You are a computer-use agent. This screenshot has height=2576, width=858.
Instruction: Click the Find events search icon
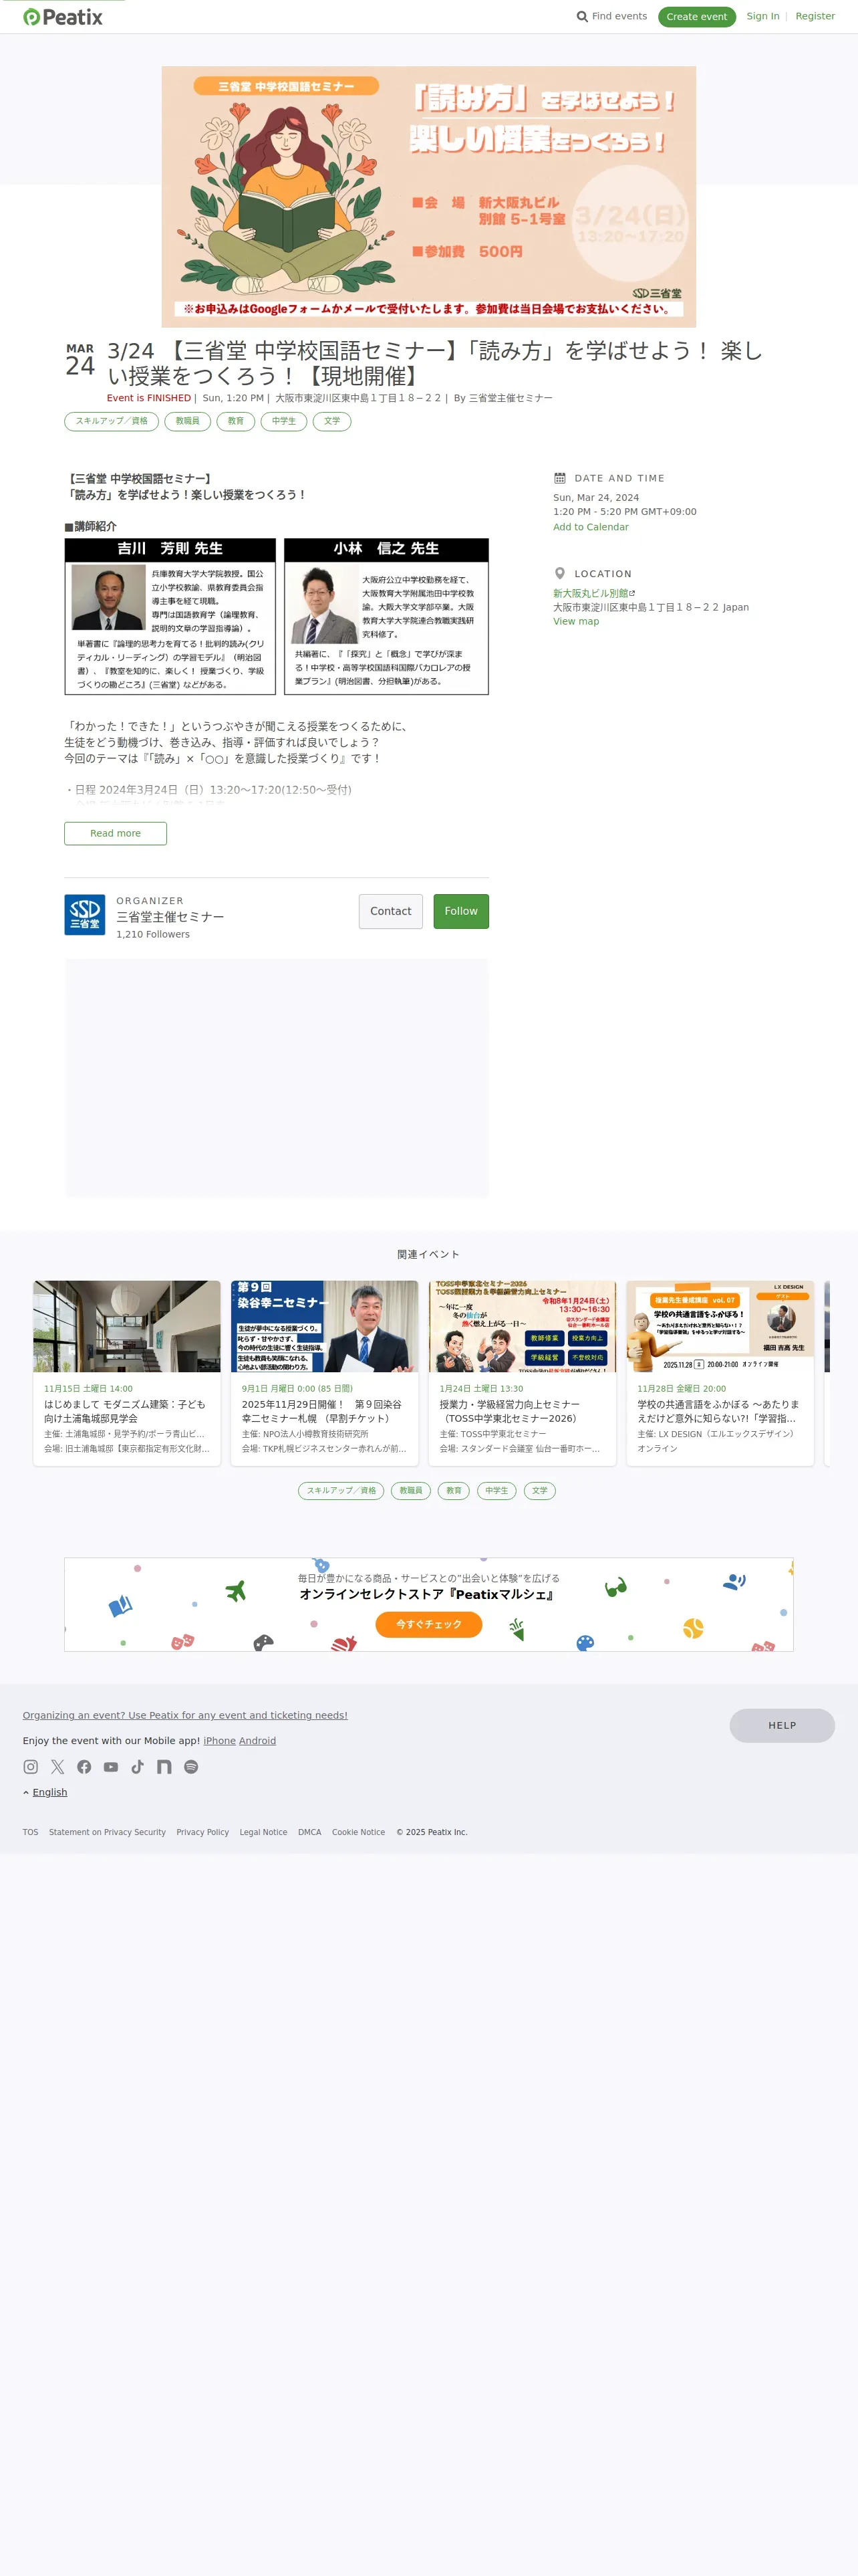coord(582,17)
